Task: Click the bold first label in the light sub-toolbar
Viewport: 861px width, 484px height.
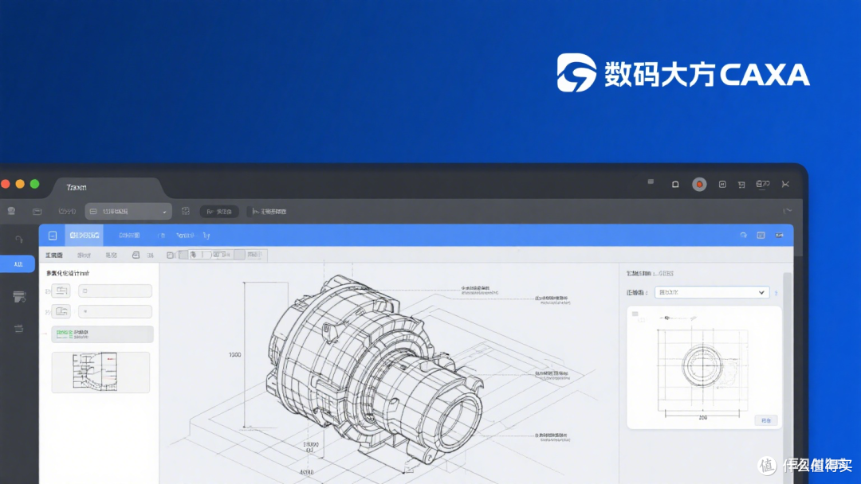Action: pos(54,255)
